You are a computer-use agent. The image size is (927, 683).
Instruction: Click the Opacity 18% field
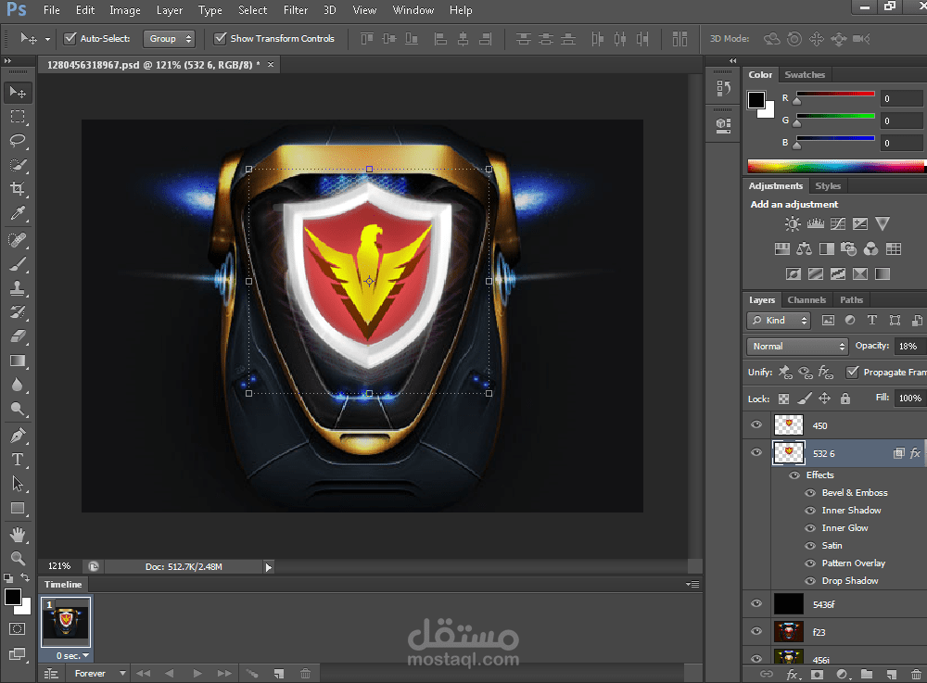pos(908,347)
